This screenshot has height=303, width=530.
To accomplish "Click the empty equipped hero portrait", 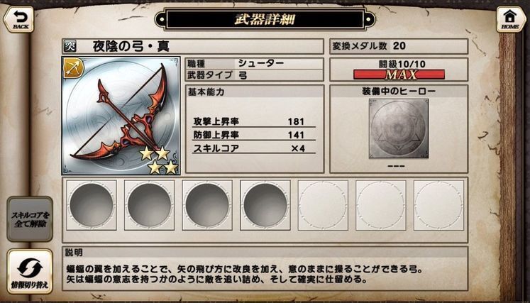I will 399,128.
